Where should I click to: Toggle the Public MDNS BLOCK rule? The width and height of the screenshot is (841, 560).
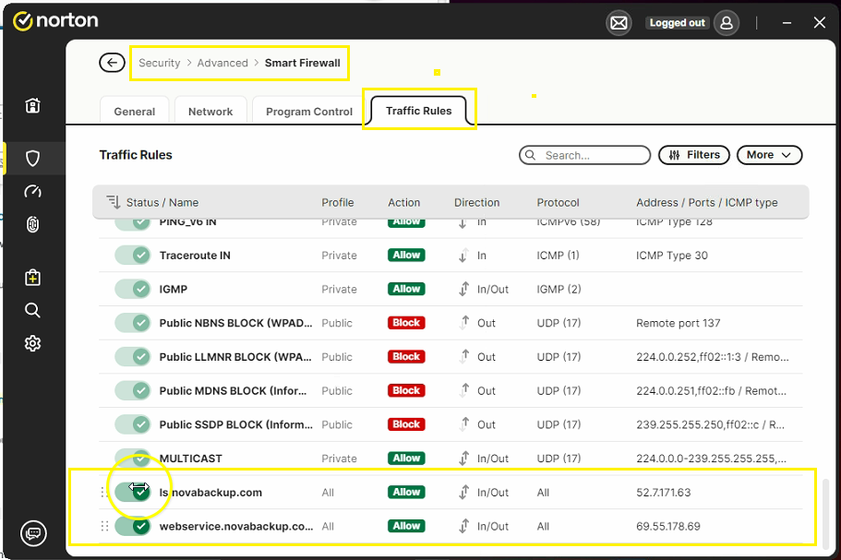click(x=133, y=390)
